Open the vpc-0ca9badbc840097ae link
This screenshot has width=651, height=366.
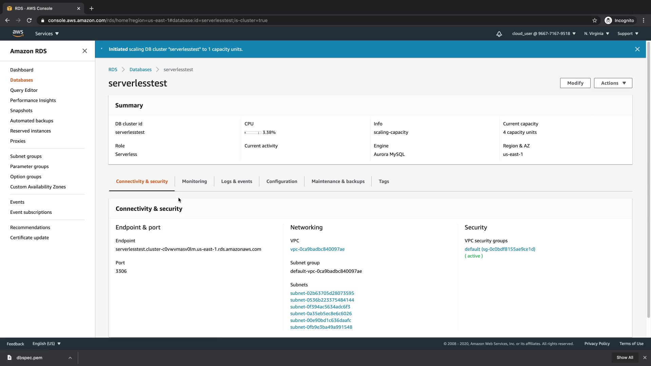317,249
